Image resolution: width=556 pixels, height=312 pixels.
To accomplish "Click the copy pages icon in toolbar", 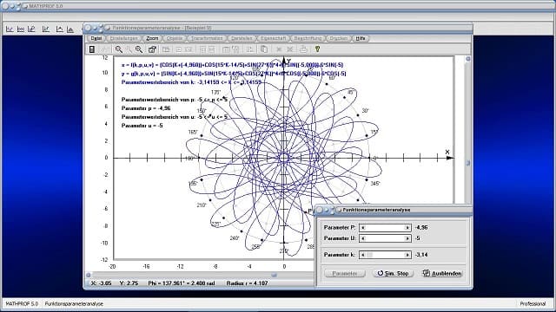I will point(264,49).
